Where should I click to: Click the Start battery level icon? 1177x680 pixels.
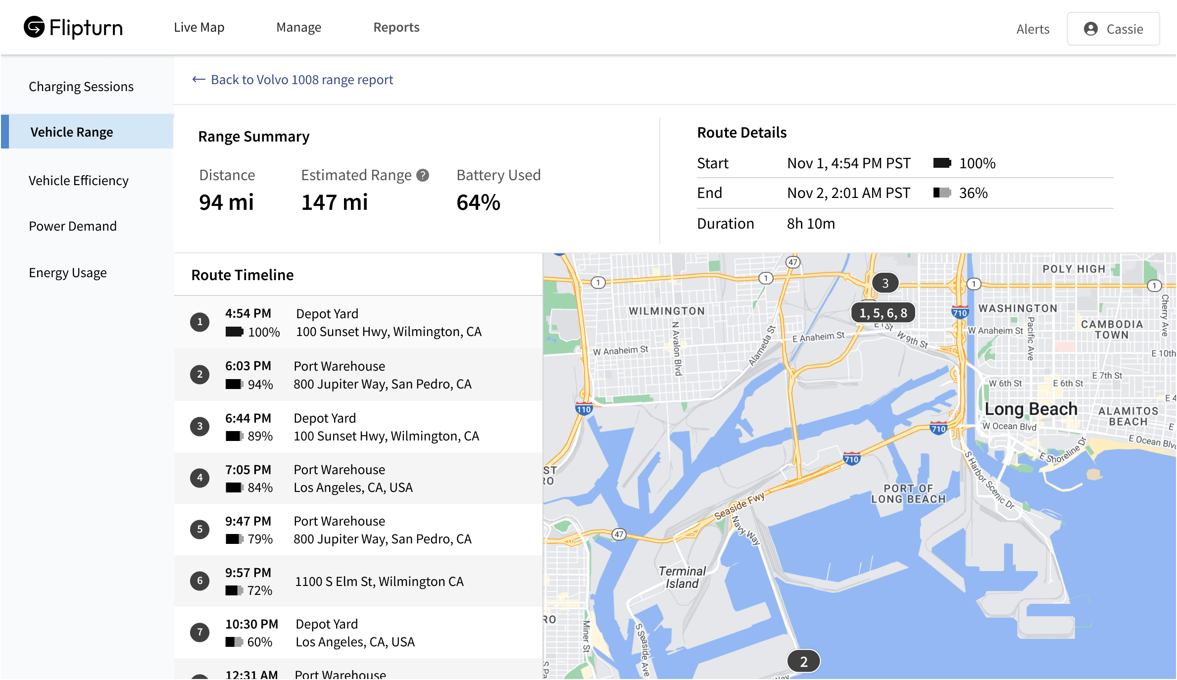(941, 163)
